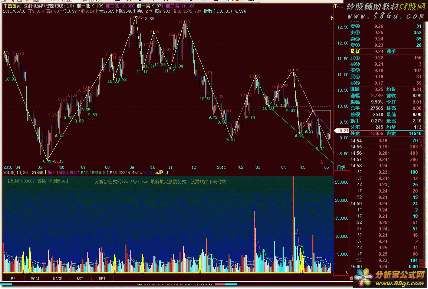Click the 量比 2.10 value
The height and width of the screenshot is (289, 428).
click(417, 121)
